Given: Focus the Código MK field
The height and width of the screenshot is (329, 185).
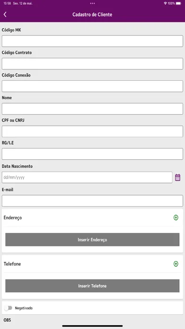Looking at the screenshot, I should (x=92, y=41).
